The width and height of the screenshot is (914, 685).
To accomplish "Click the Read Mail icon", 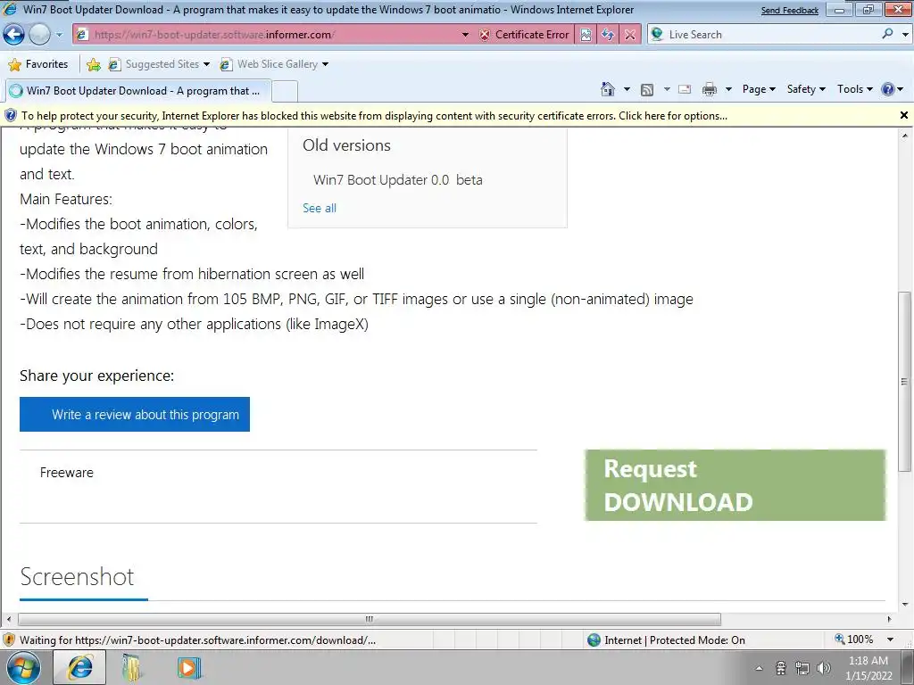I will [x=685, y=89].
